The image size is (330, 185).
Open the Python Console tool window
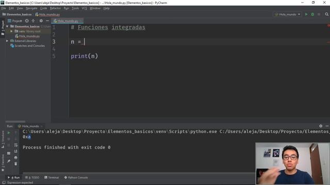pyautogui.click(x=76, y=177)
